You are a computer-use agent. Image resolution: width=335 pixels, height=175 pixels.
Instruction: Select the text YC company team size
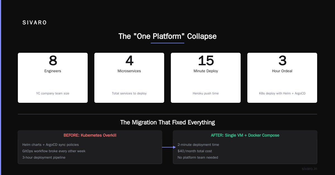[x=53, y=93]
